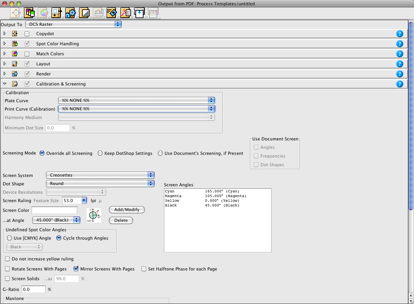This screenshot has height=304, width=414.
Task: Enable the Match Colors section checkbox
Action: [x=27, y=54]
